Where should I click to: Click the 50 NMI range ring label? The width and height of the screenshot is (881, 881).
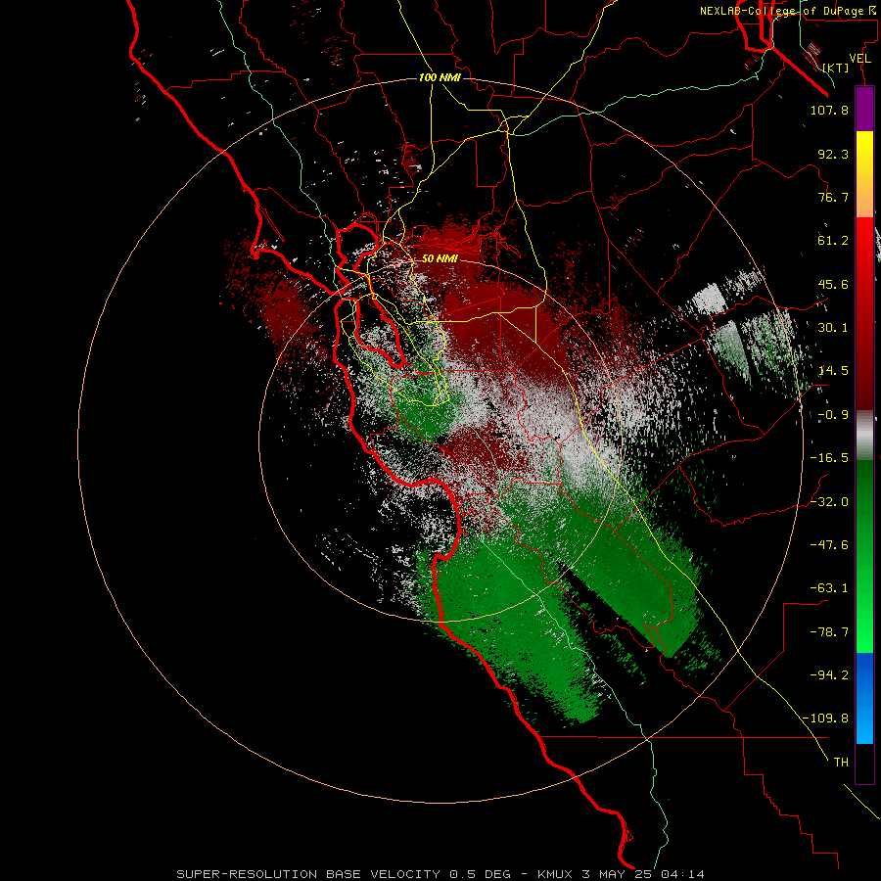pos(440,259)
